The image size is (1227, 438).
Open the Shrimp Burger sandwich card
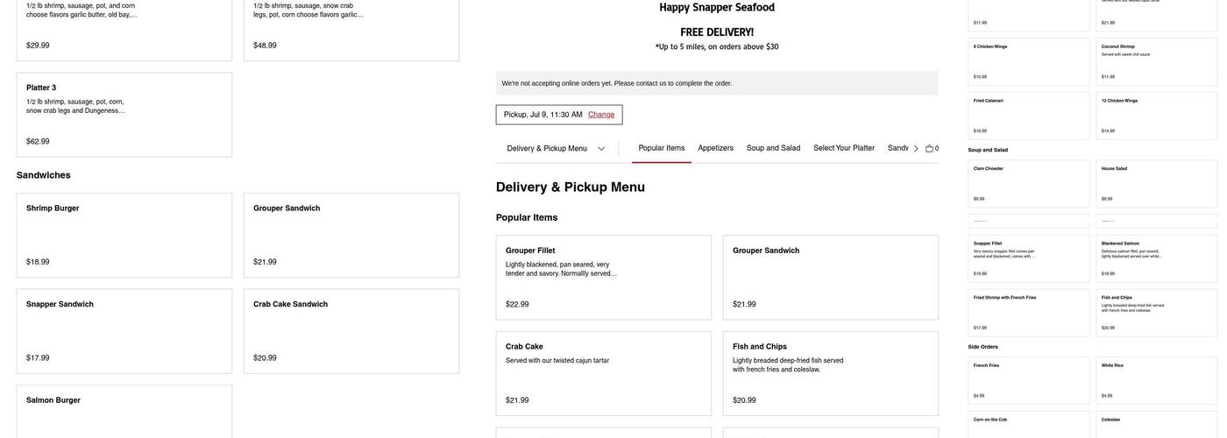(x=124, y=235)
